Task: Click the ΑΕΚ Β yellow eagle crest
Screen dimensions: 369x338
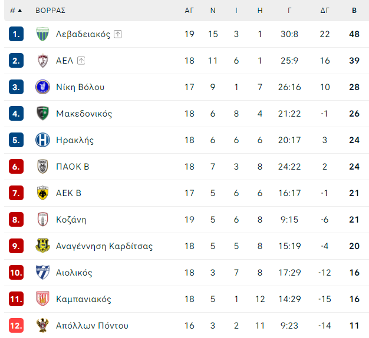Action: click(x=42, y=193)
